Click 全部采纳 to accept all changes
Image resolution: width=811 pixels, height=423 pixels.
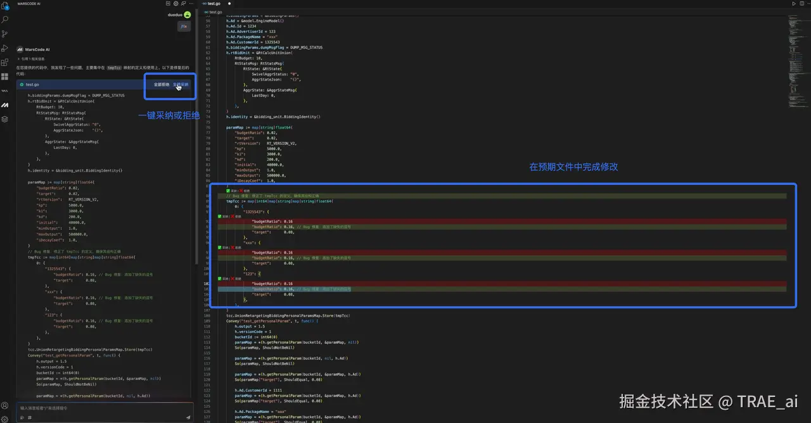[x=181, y=84]
